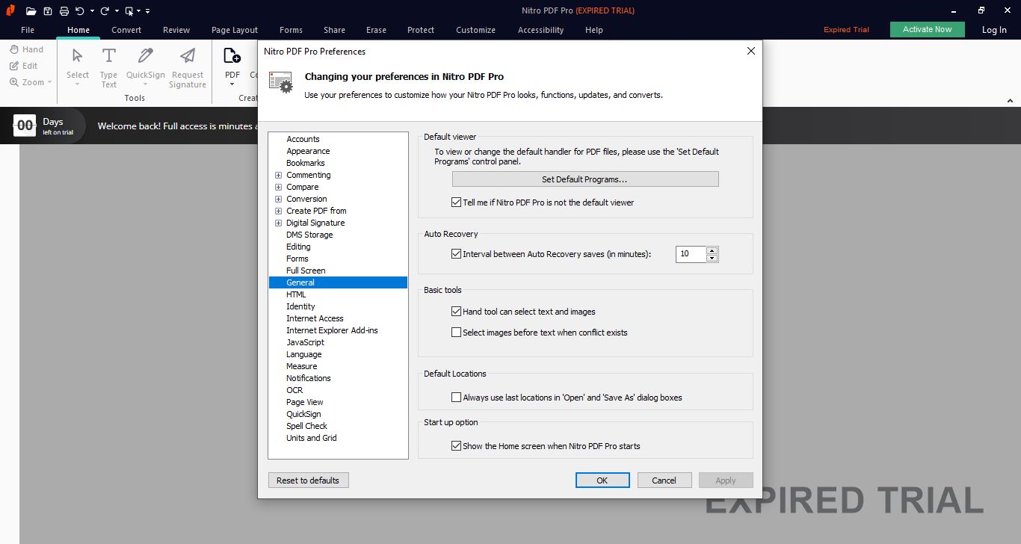Click the Log In link
This screenshot has height=544, width=1021.
[x=994, y=30]
